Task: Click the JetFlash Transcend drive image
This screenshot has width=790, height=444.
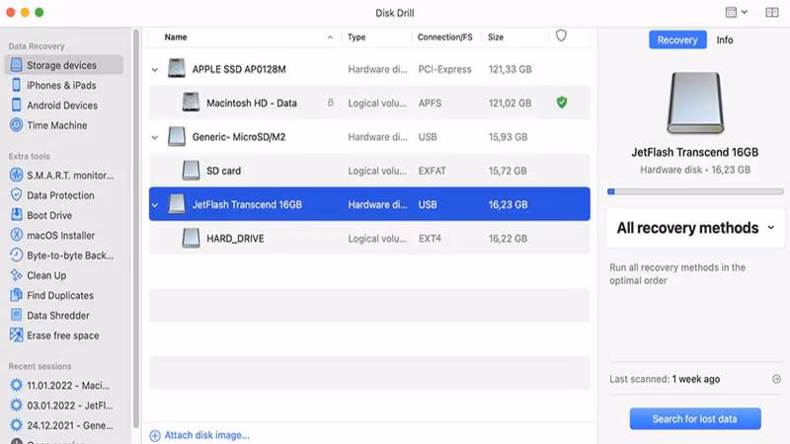Action: coord(695,103)
